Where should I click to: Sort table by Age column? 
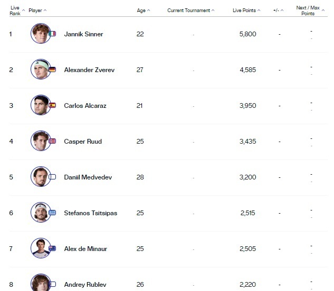[143, 11]
